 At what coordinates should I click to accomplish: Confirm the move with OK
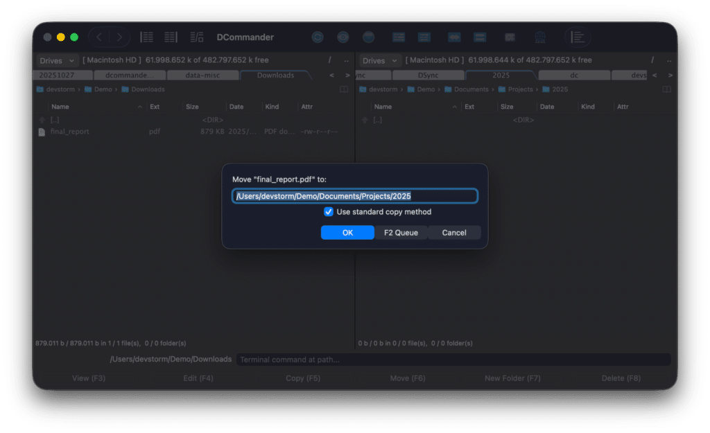pyautogui.click(x=347, y=233)
